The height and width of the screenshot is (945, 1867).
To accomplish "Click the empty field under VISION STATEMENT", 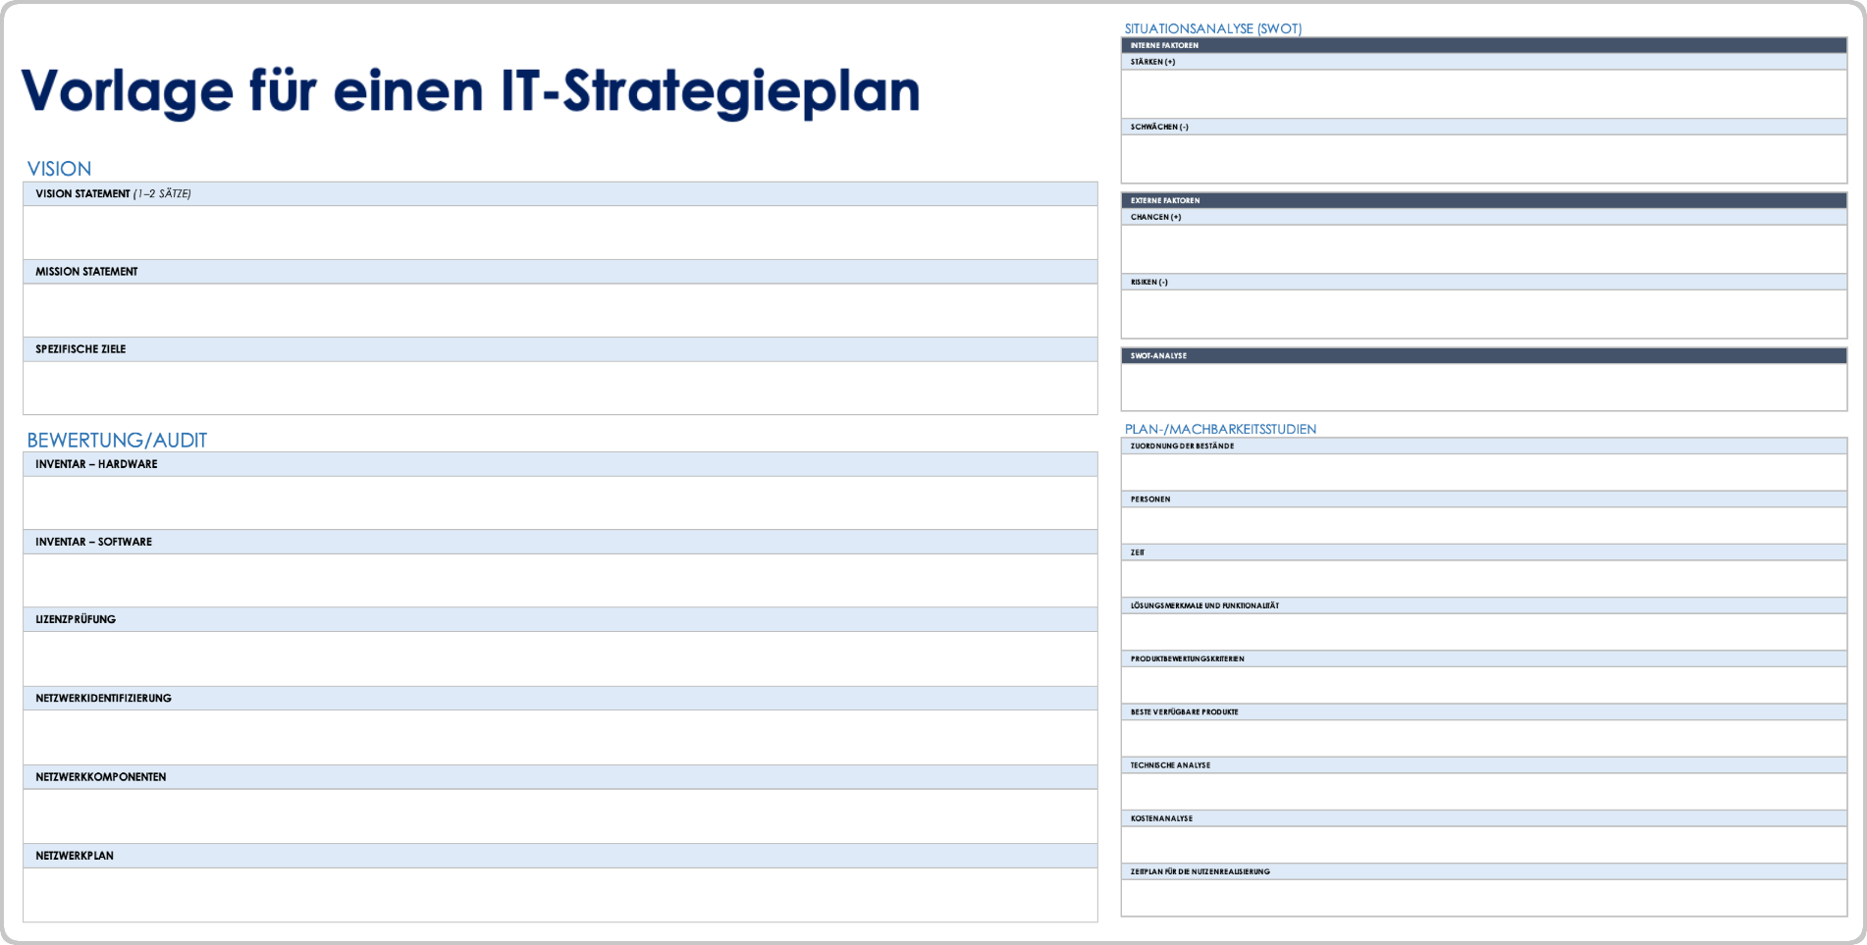I will pyautogui.click(x=560, y=233).
